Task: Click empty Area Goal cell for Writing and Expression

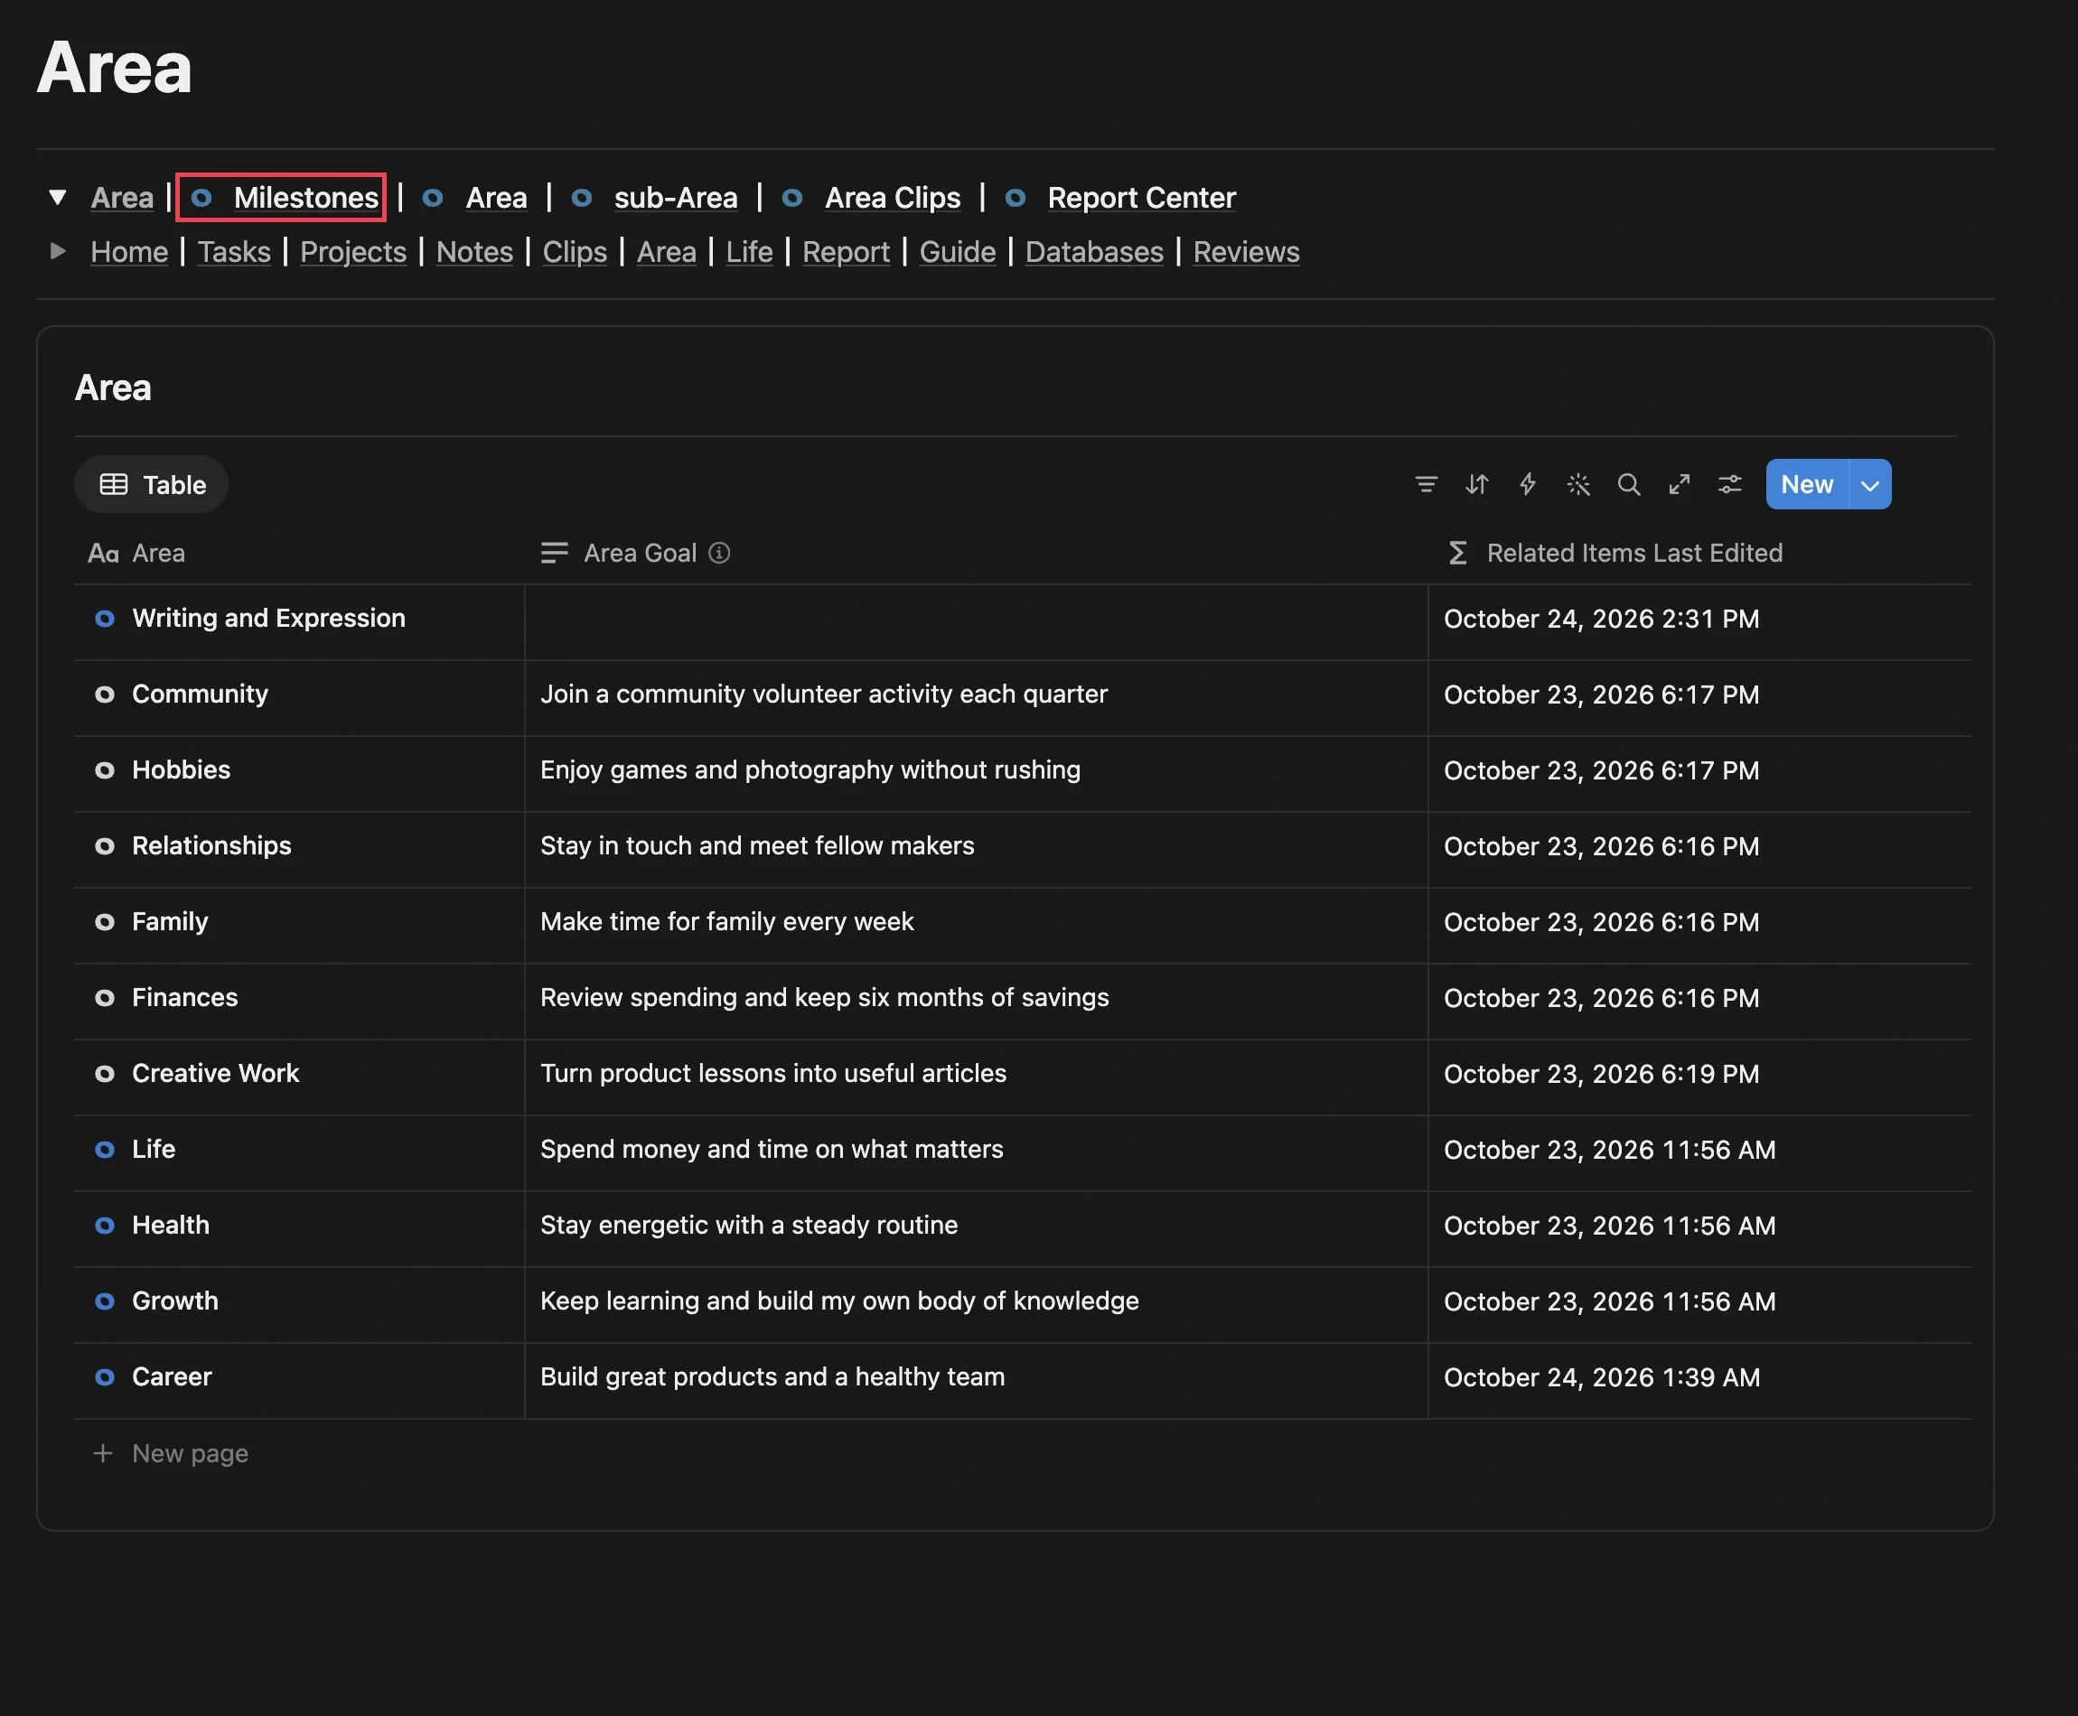Action: click(976, 621)
